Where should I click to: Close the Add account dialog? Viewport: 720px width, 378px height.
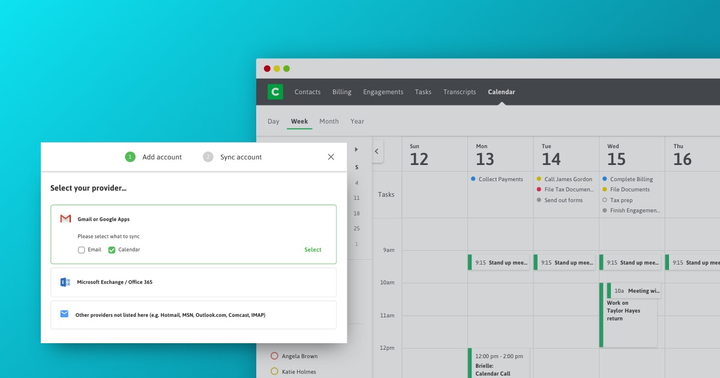point(331,157)
